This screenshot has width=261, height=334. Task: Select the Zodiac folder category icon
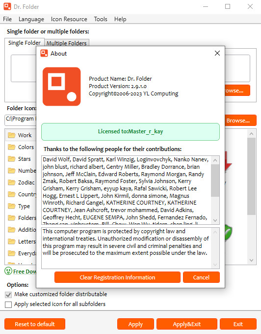(x=12, y=182)
